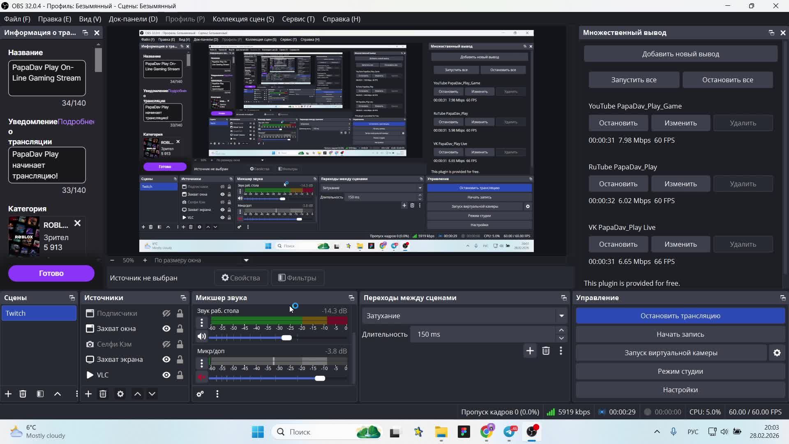This screenshot has width=789, height=444.
Task: Open scene filters icon in Scenes toolbar
Action: pos(40,394)
